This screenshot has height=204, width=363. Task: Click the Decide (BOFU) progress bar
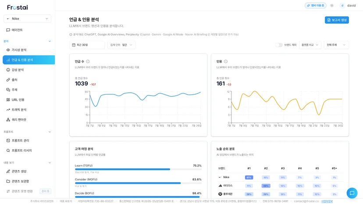click(x=138, y=197)
